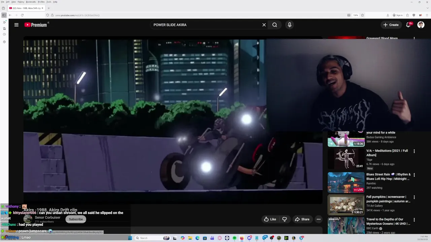431x242 pixels.
Task: Open the Create menu
Action: click(391, 25)
